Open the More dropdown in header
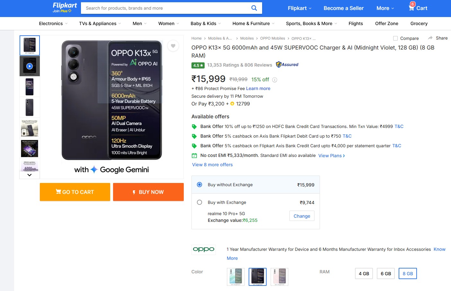 (385, 8)
